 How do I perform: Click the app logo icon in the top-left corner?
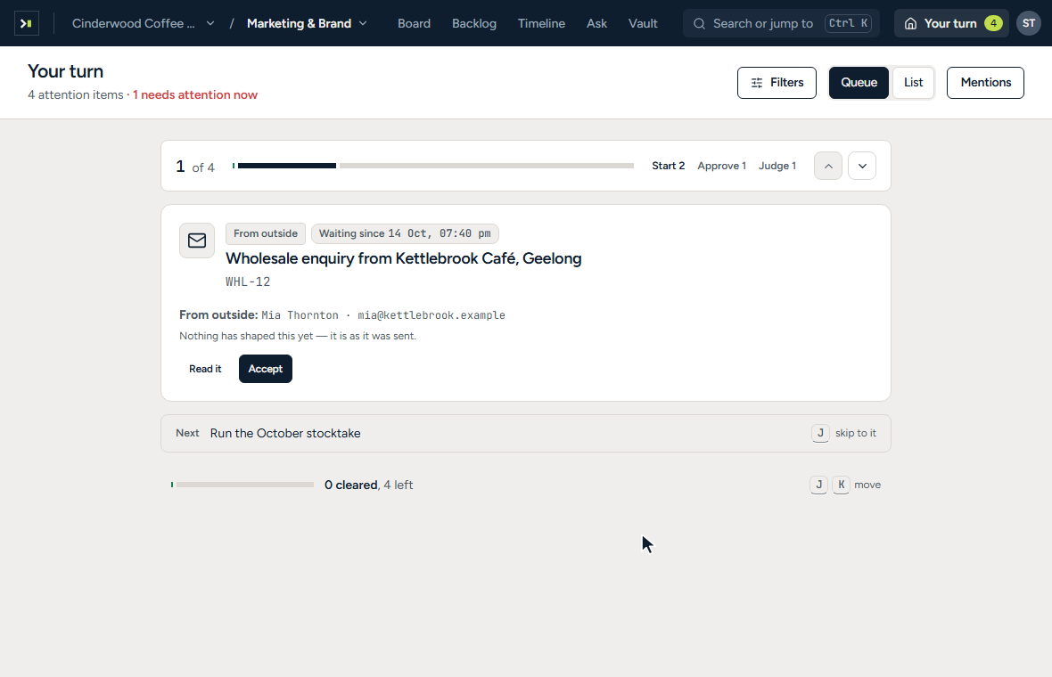pyautogui.click(x=26, y=23)
